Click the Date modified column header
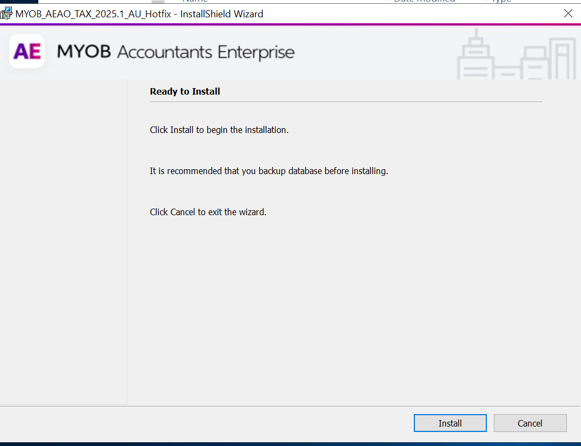The width and height of the screenshot is (581, 446). pyautogui.click(x=424, y=1)
